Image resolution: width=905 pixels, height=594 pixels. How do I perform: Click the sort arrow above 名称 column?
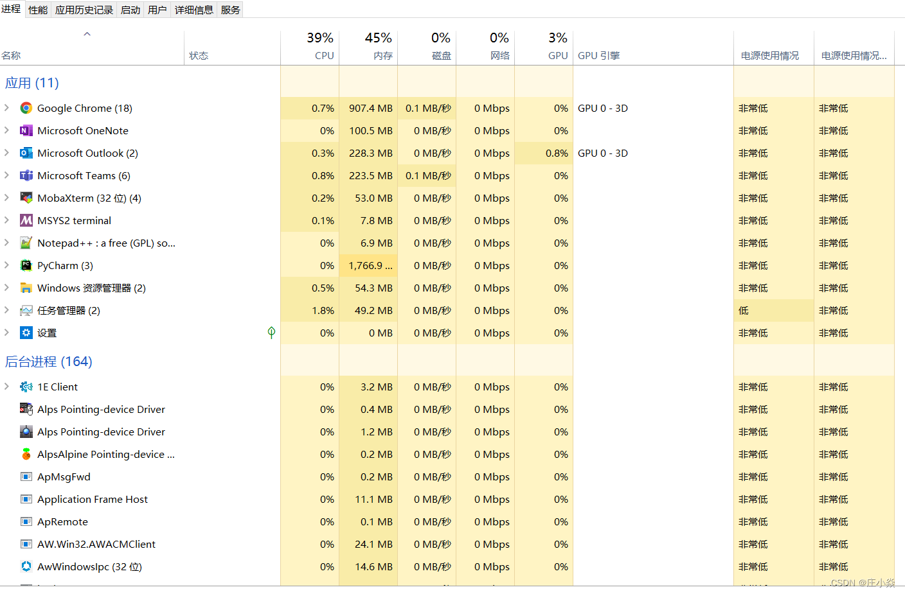87,34
